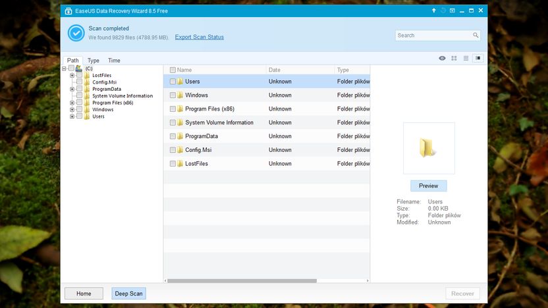The image size is (548, 308).
Task: Click 'Unknown' date in the Windows row
Action: (x=280, y=95)
